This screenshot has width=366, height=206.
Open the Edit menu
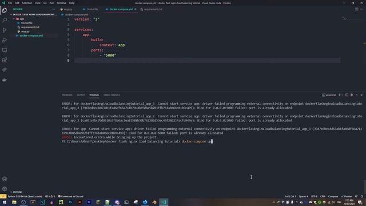17,3
